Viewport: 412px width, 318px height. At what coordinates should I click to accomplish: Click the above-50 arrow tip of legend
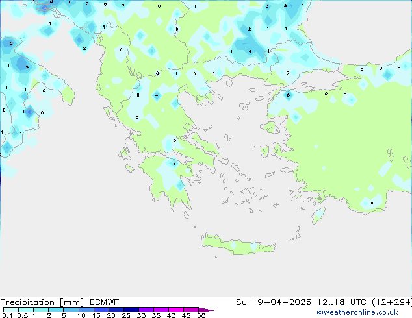pyautogui.click(x=206, y=310)
